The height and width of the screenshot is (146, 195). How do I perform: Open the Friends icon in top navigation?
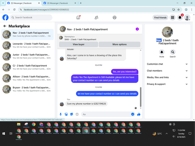tap(96, 18)
